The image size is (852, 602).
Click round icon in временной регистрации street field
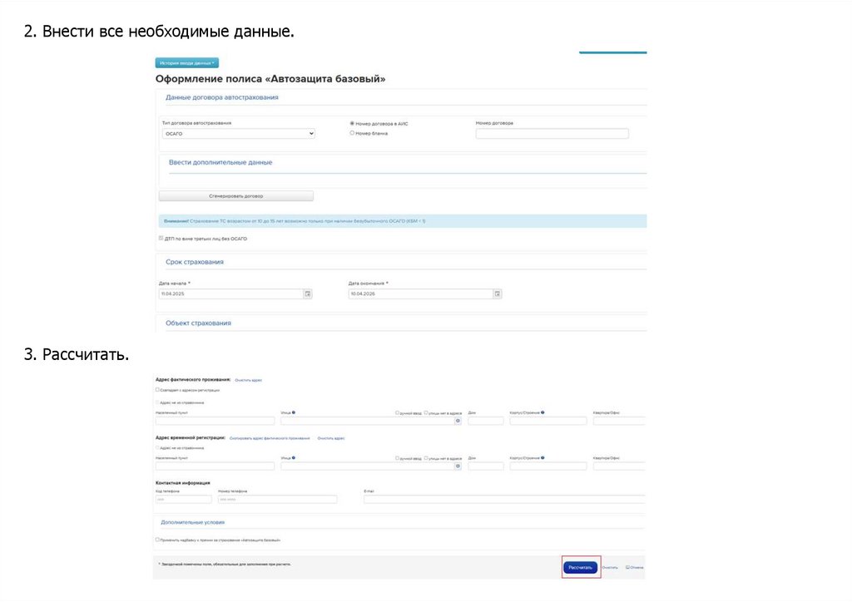point(457,466)
